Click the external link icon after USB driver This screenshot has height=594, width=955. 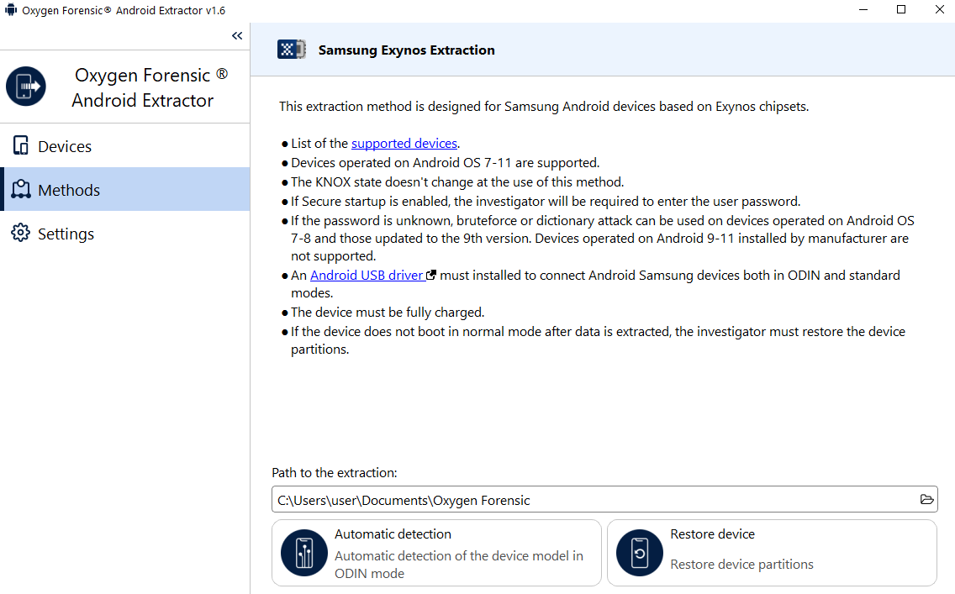coord(430,275)
